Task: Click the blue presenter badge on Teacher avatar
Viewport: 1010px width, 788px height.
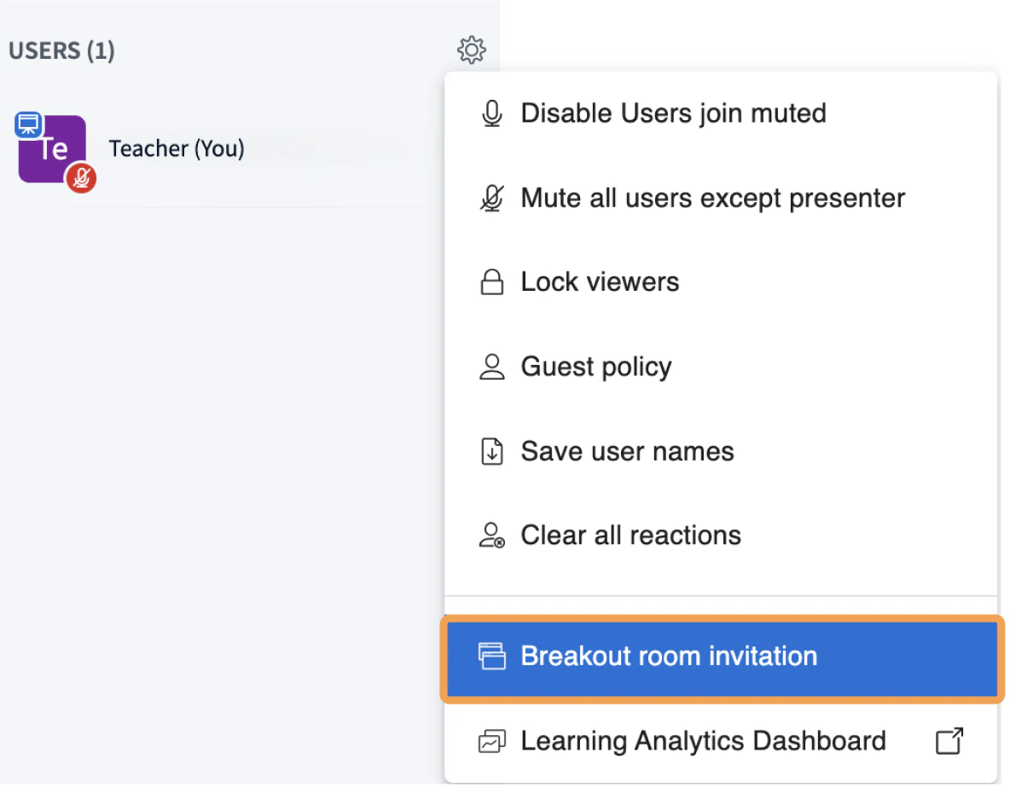Action: click(28, 125)
